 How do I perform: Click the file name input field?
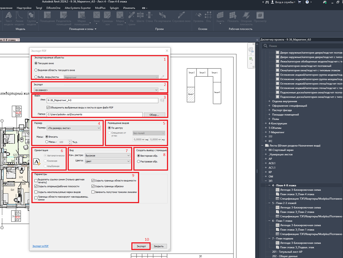[102, 100]
